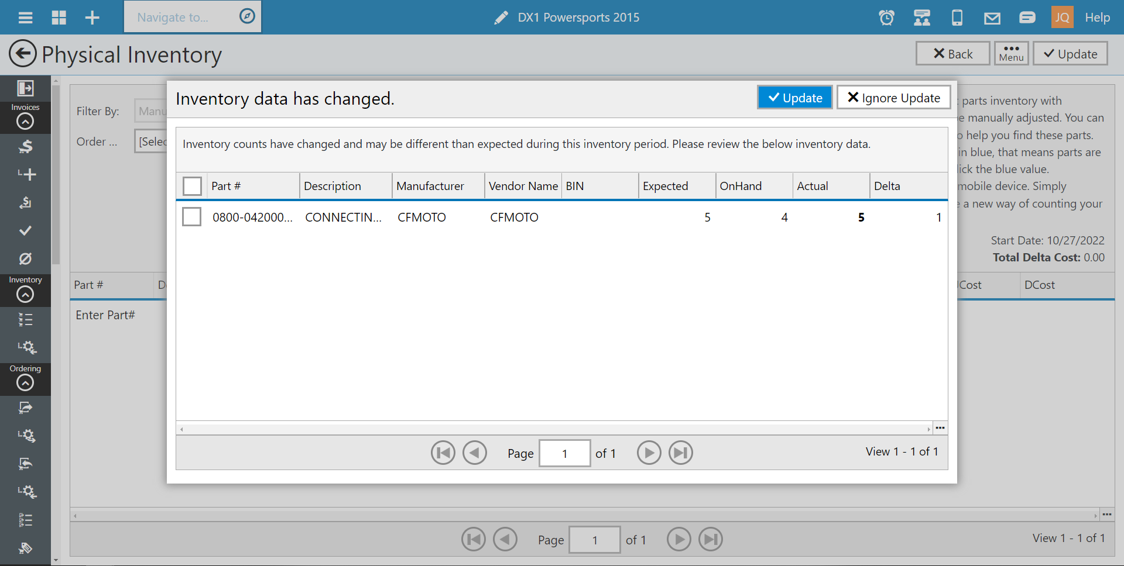
Task: Check the row checkbox for part 0800-042000
Action: coord(191,216)
